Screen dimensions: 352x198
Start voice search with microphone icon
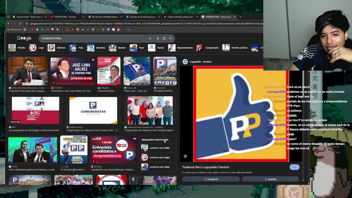pos(158,38)
